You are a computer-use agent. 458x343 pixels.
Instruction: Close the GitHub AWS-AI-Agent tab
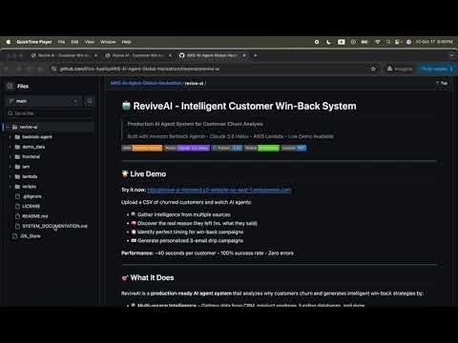coord(244,55)
